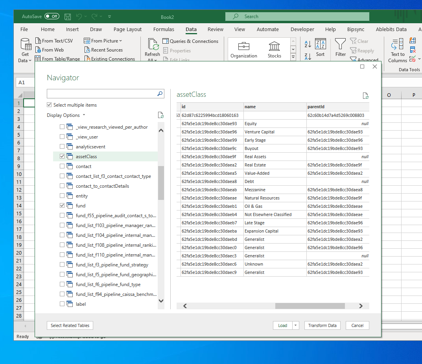The image size is (422, 364).
Task: Open the Load button dropdown arrow
Action: pos(296,325)
